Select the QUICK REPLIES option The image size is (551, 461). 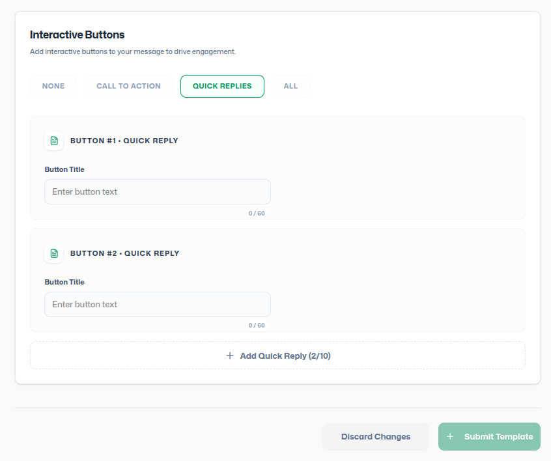pyautogui.click(x=222, y=86)
